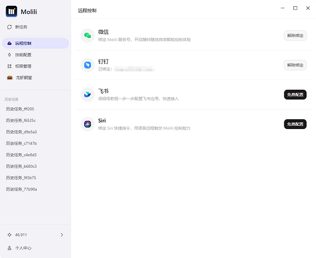This screenshot has height=258, width=316.
Task: Click 免费配置 button for Feishu
Action: point(295,94)
